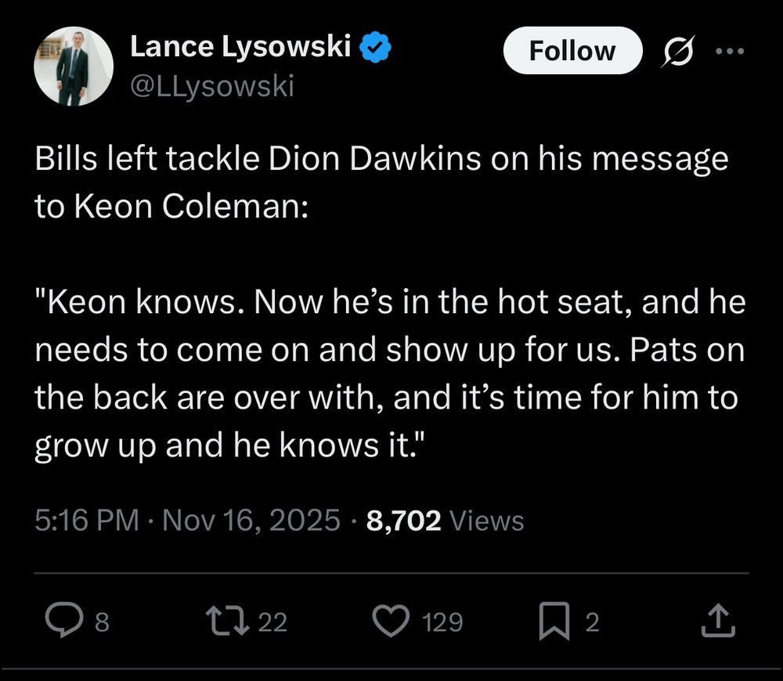Image resolution: width=783 pixels, height=681 pixels.
Task: Click the reply speech bubble icon
Action: point(60,622)
